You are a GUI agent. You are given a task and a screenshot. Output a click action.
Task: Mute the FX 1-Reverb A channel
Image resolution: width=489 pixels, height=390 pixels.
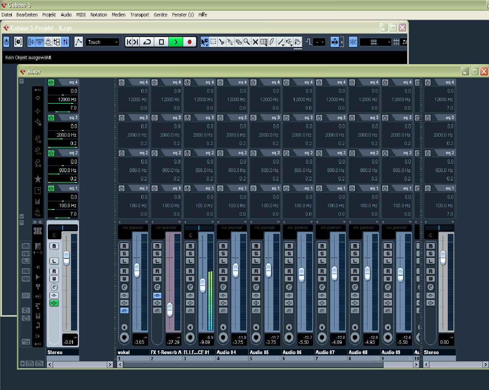(157, 246)
